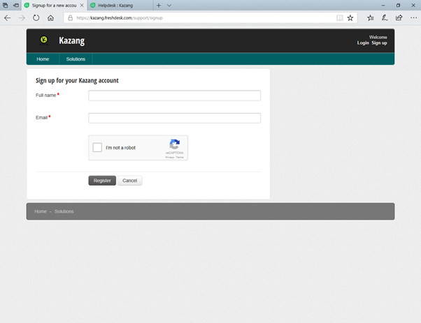Open the footer Home link
The image size is (421, 323).
tap(41, 211)
